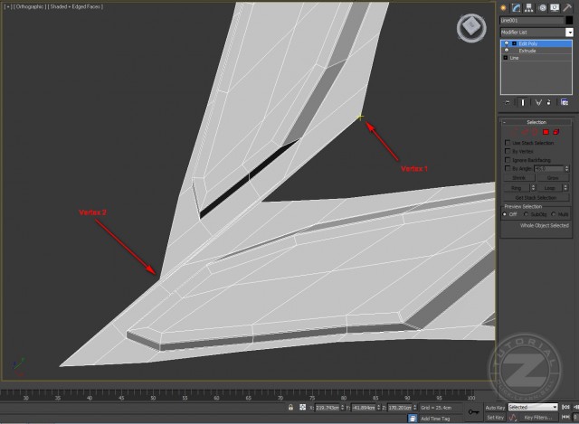Enable Ignore Backfacing checkbox
Screen dimensions: 579x424
coord(507,159)
